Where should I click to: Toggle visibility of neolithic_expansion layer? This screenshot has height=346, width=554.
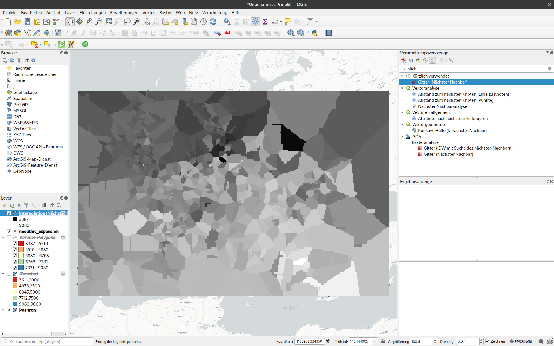9,231
